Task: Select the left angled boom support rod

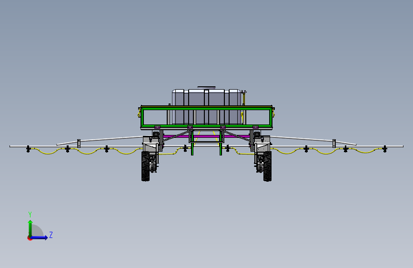Action: (x=100, y=140)
